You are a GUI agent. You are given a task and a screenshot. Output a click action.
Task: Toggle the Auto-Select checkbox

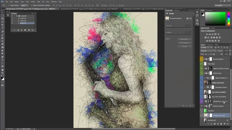(9, 5)
